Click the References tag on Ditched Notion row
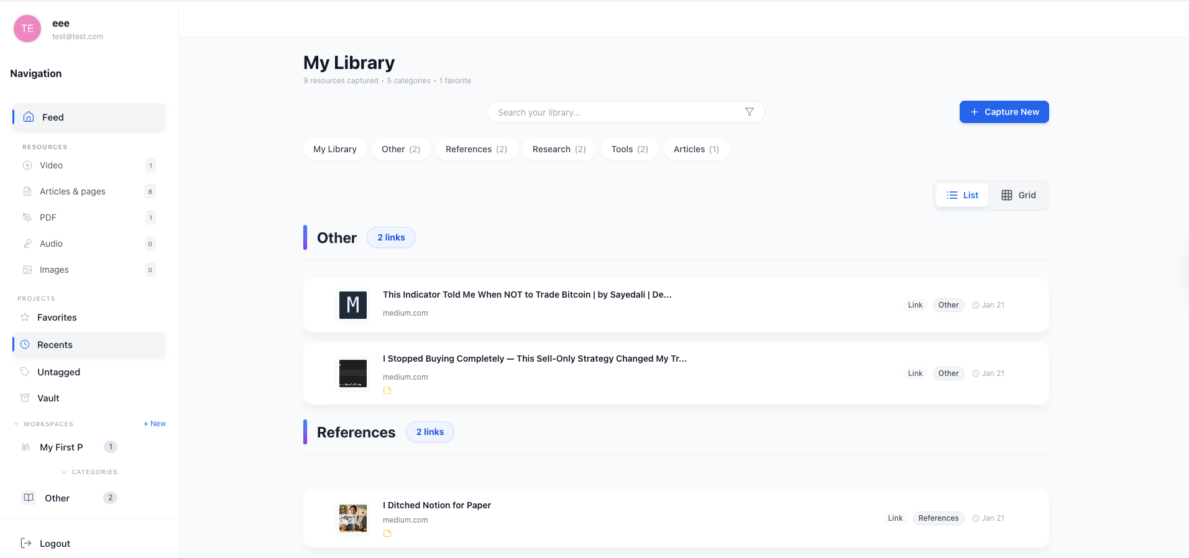This screenshot has height=558, width=1189. click(x=939, y=518)
